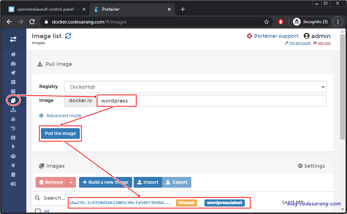Refresh the Image list
347x214 pixels.
click(x=68, y=36)
